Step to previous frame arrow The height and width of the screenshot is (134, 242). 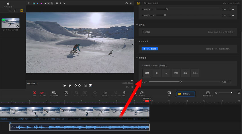click(76, 85)
